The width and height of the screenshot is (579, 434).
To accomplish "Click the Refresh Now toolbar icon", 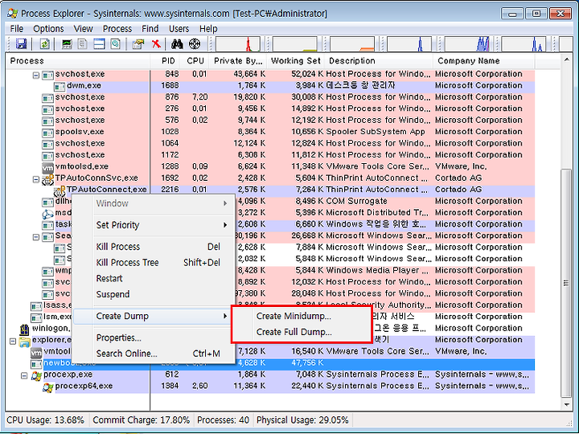I will point(45,44).
